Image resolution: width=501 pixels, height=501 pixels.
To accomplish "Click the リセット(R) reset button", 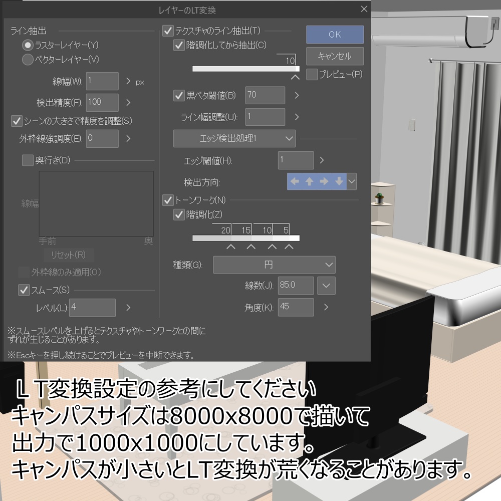I will 69,255.
